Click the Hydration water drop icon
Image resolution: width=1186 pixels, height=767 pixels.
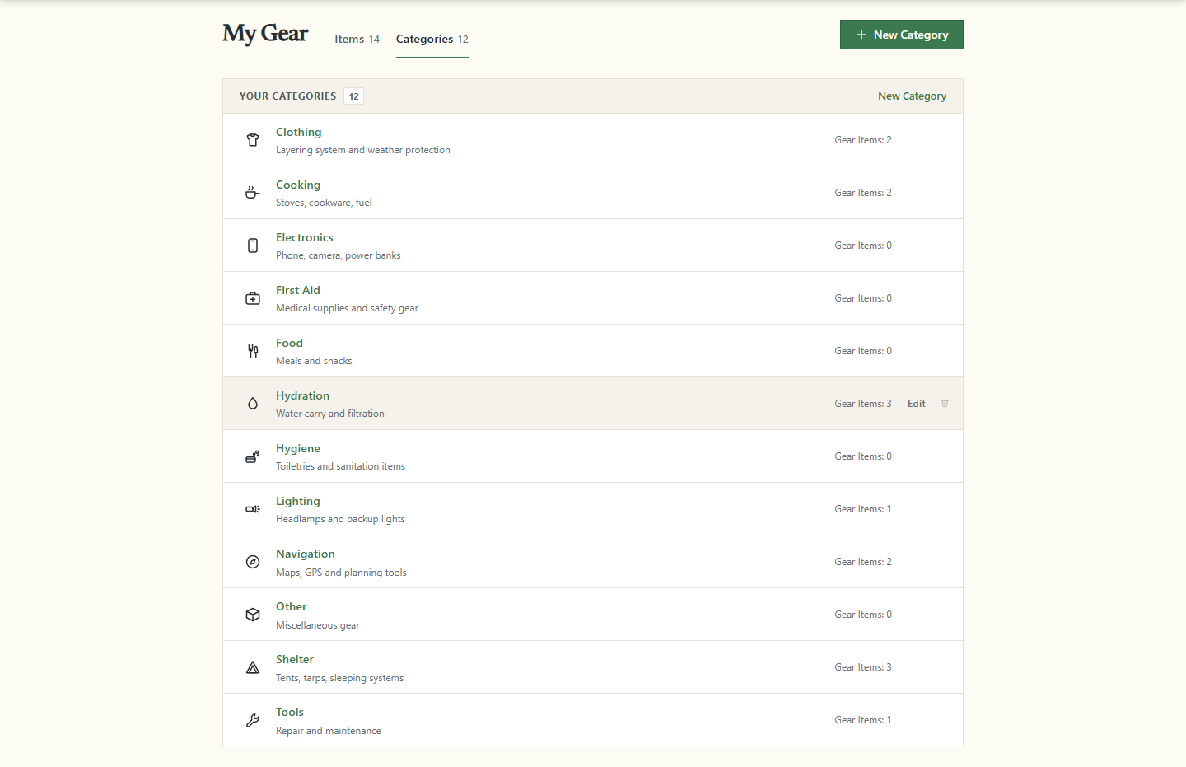tap(253, 404)
